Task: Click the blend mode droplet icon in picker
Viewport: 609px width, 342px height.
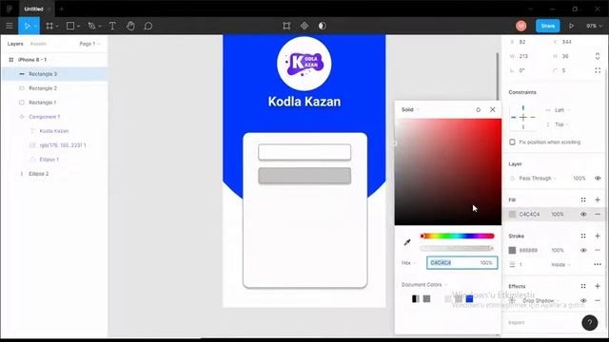Action: tap(478, 110)
